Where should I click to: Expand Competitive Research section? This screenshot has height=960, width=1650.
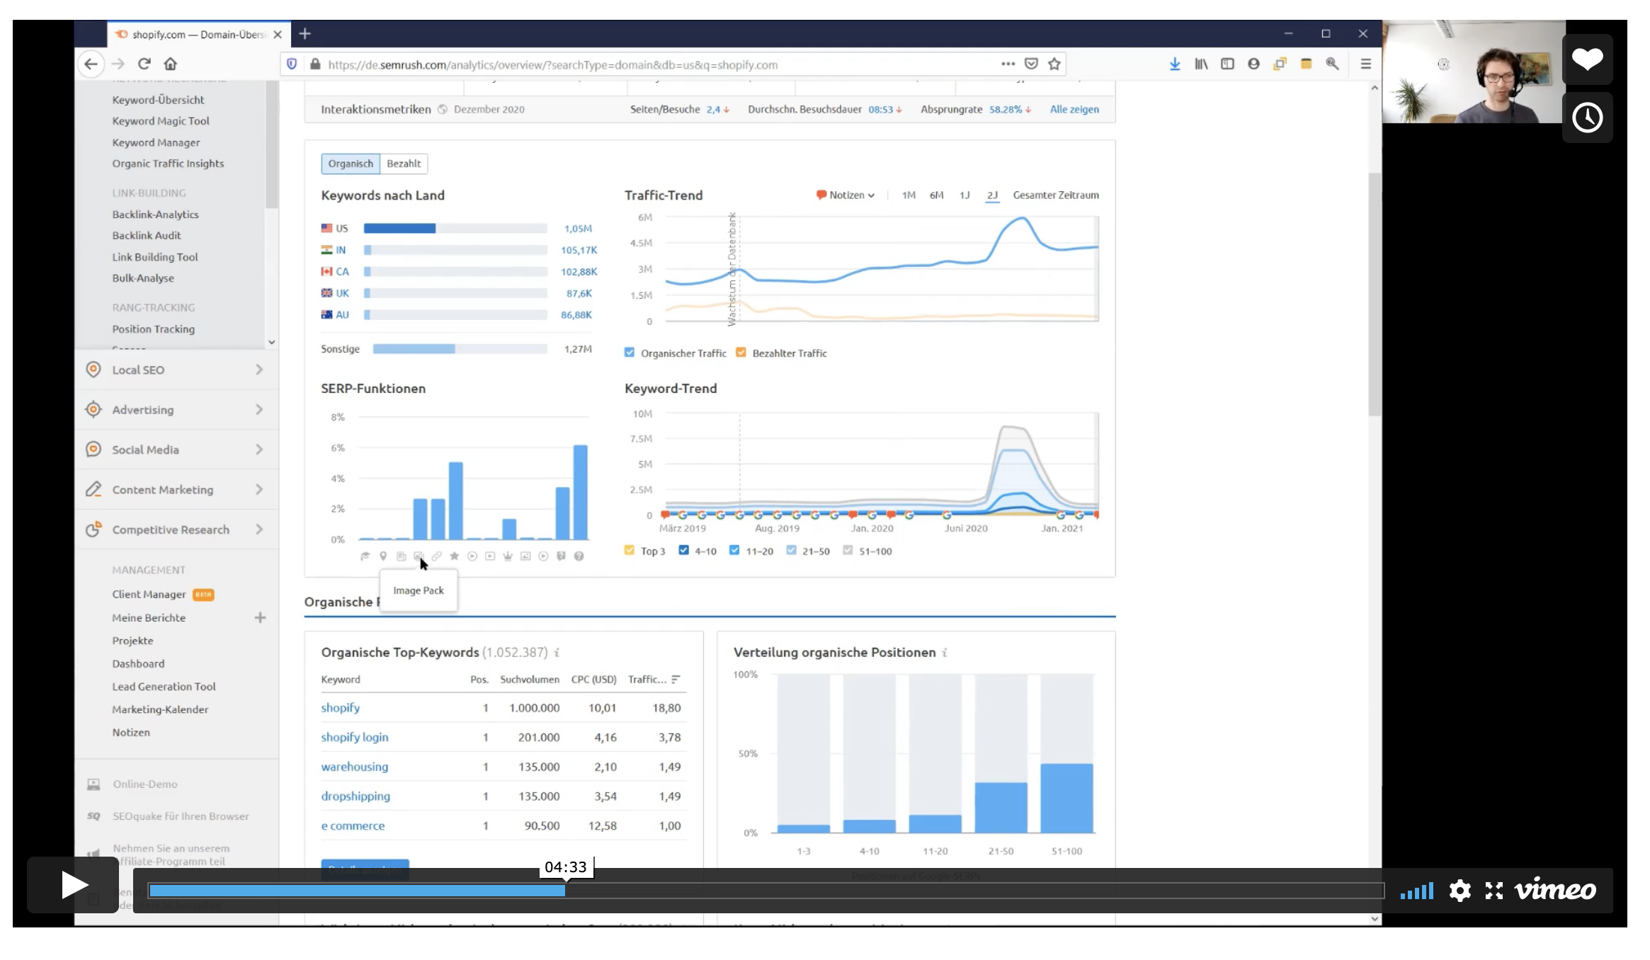click(x=176, y=530)
